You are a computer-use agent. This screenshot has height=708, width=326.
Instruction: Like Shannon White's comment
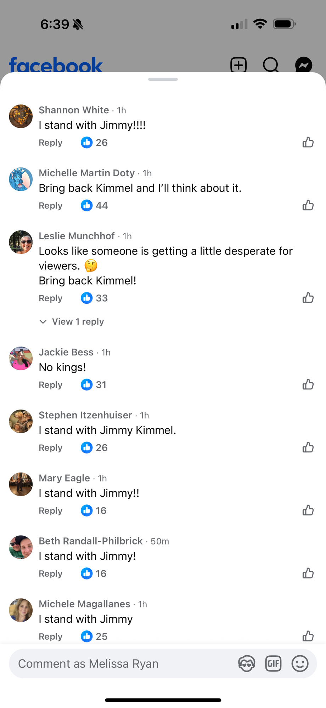click(x=308, y=142)
